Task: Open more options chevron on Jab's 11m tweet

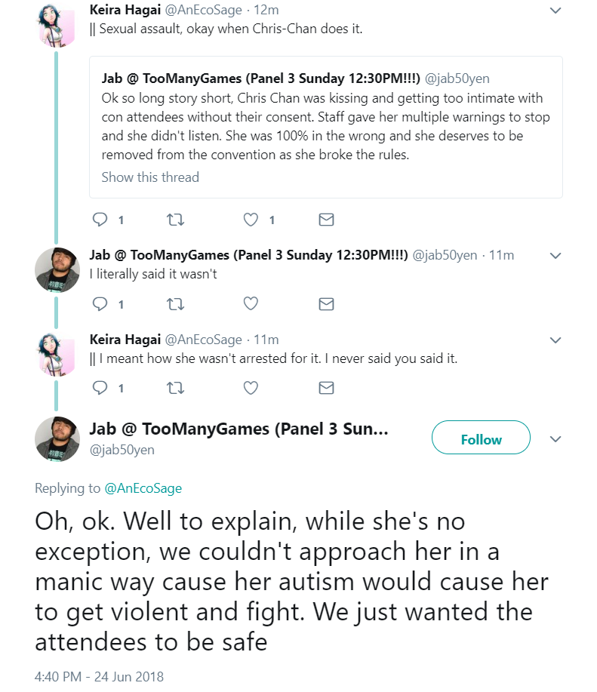Action: point(555,256)
